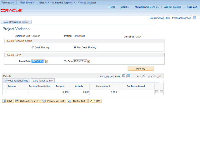Click the Actuals column header

tap(79, 86)
